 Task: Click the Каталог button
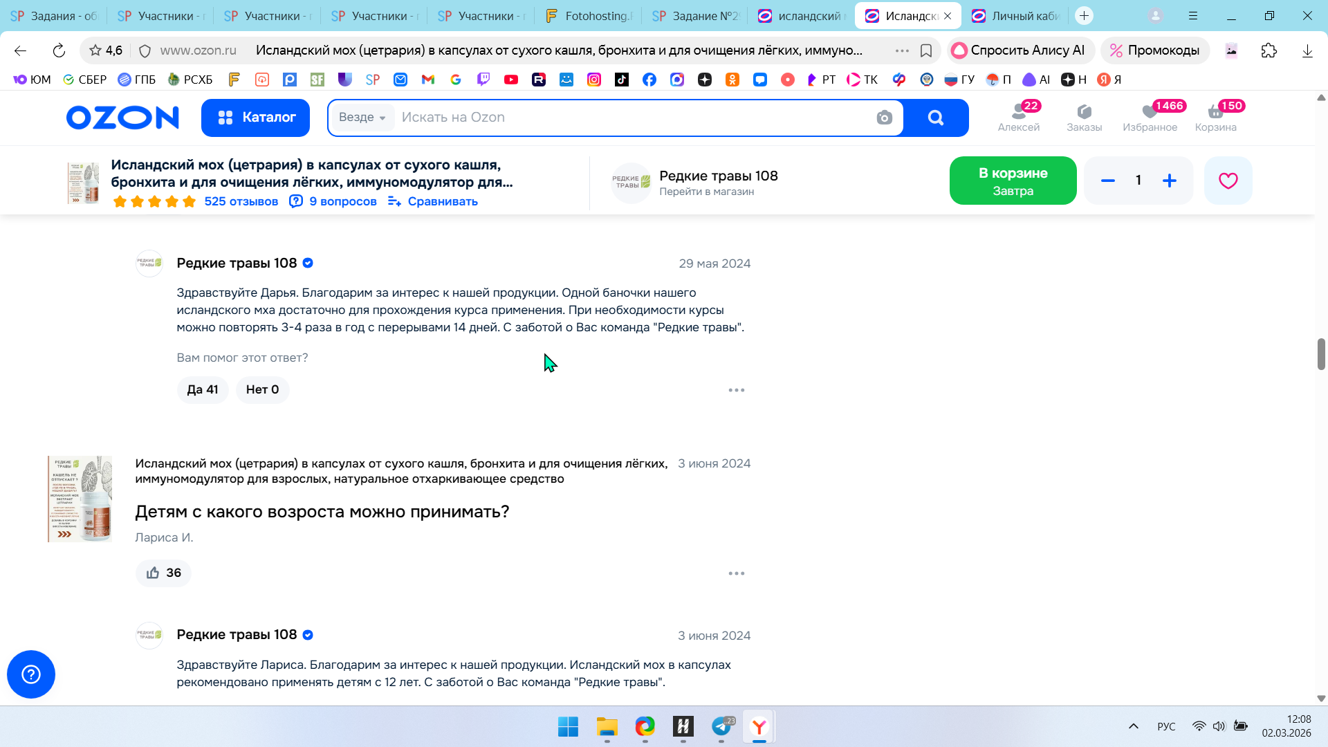pyautogui.click(x=255, y=118)
